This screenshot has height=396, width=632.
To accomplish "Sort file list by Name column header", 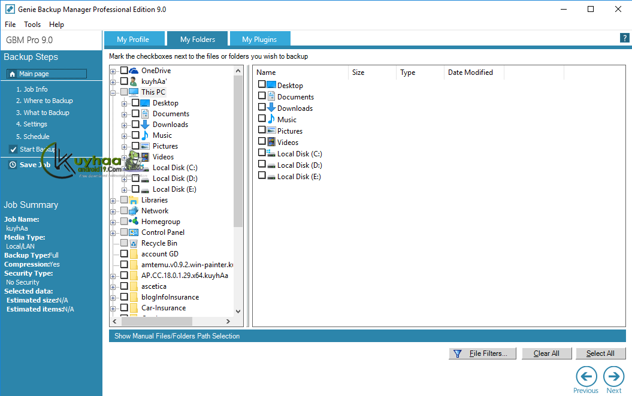I will click(x=301, y=72).
